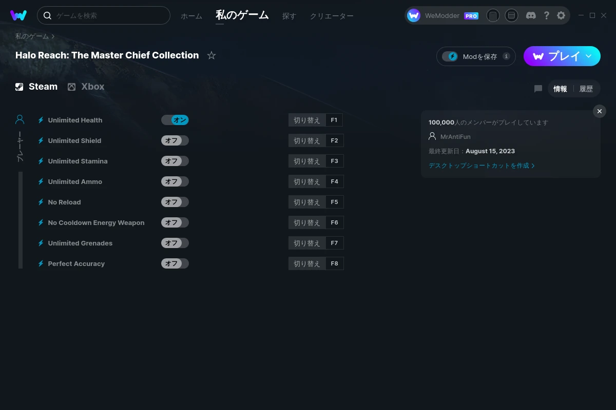Open the comments chat bubble icon
This screenshot has width=616, height=410.
(x=538, y=89)
